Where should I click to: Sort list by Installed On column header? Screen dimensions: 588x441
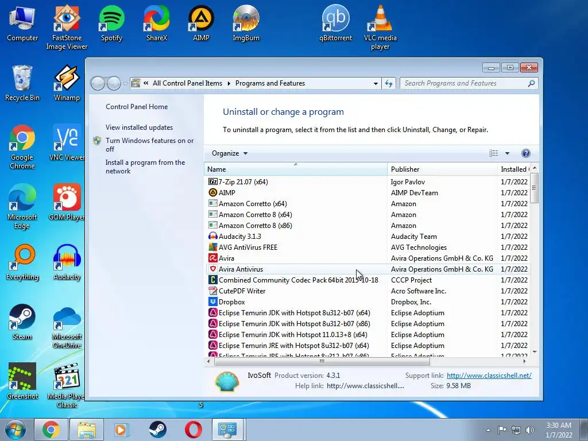pyautogui.click(x=513, y=169)
